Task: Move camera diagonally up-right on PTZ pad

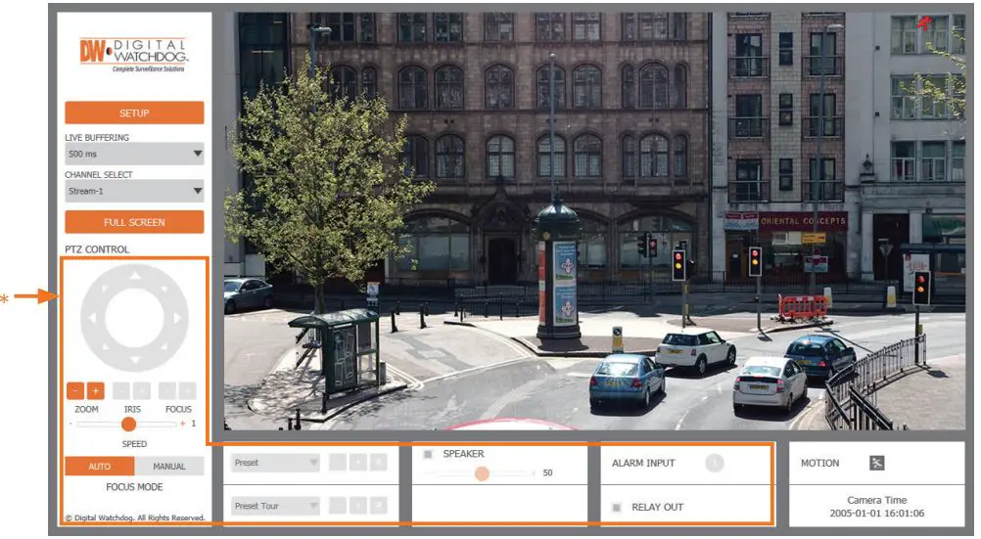Action: (x=164, y=289)
